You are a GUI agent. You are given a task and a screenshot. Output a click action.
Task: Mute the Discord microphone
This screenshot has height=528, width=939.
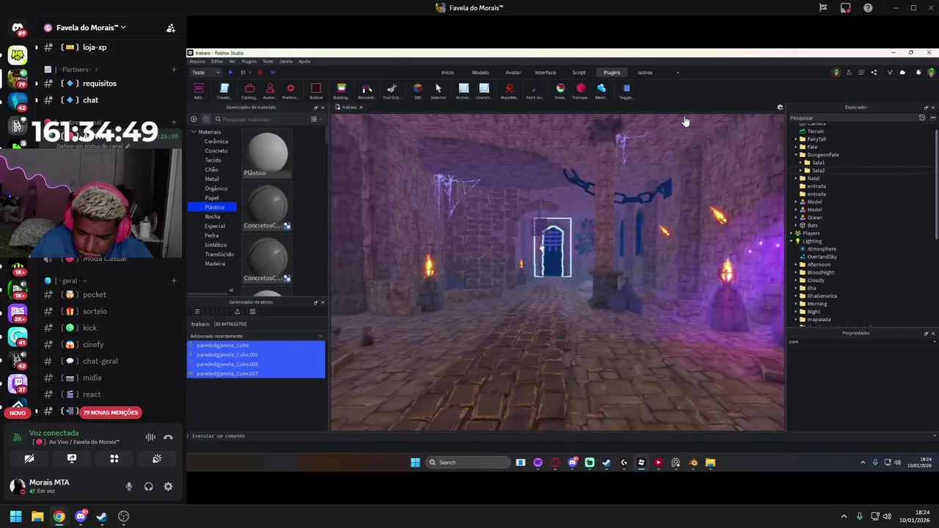pyautogui.click(x=129, y=486)
